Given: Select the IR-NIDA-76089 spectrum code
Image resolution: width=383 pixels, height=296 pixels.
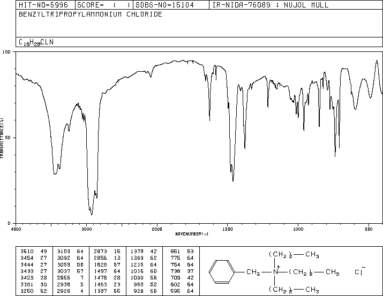Looking at the screenshot, I should pos(242,5).
